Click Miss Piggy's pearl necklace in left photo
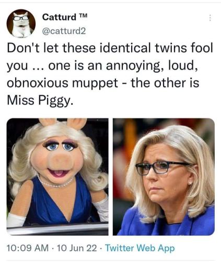The width and height of the screenshot is (221, 262). click(55, 181)
